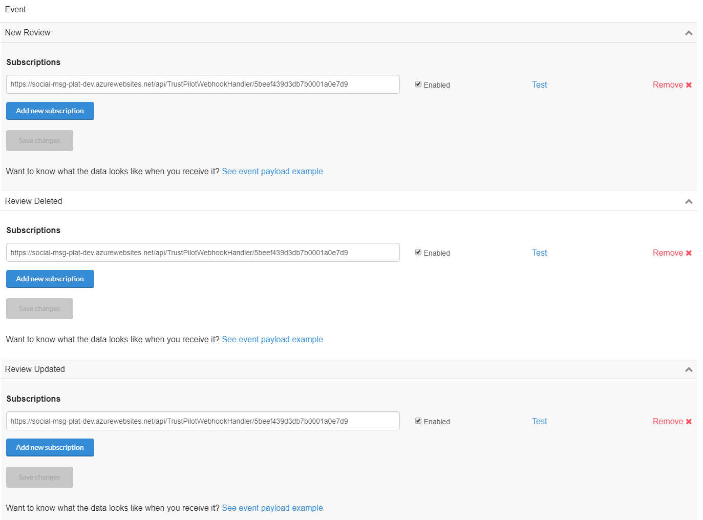Screen dimensions: 703x520
Task: Click the red X remove icon under Review Updated
Action: [689, 421]
